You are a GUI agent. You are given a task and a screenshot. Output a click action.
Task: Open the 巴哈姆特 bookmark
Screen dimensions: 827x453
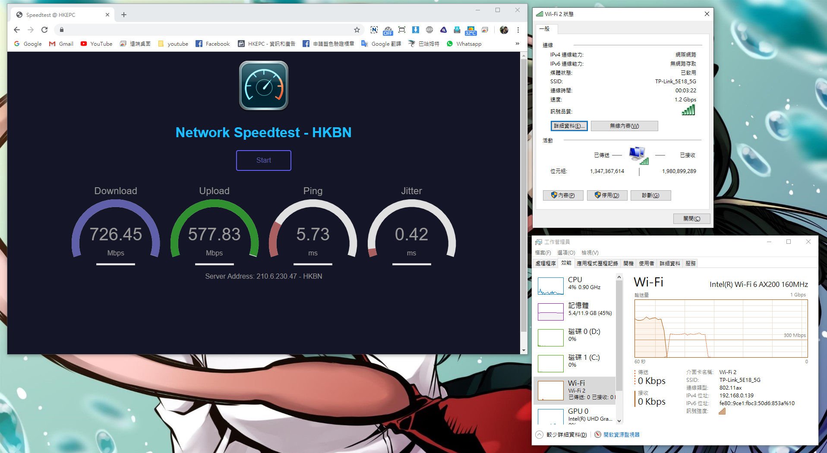pos(424,44)
